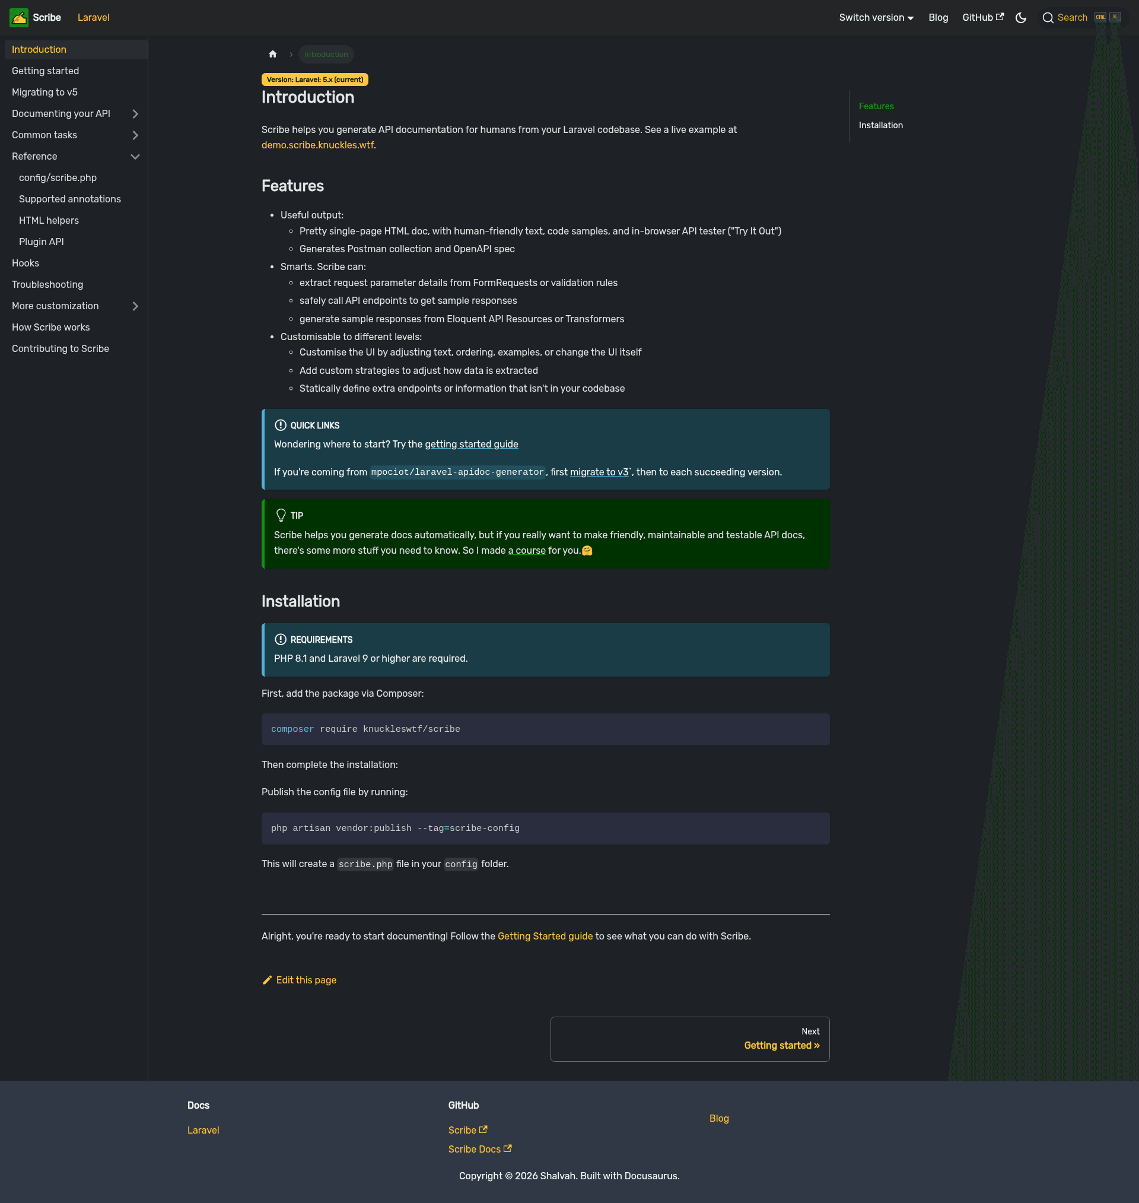Click external-link icon beside footer Scribe
Image resolution: width=1139 pixels, height=1203 pixels.
point(483,1129)
